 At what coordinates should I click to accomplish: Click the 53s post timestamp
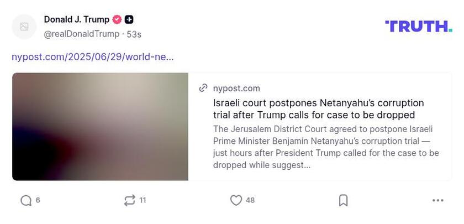134,34
